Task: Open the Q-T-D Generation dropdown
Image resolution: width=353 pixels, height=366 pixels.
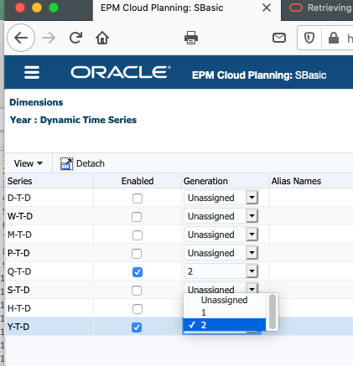Action: [221, 271]
